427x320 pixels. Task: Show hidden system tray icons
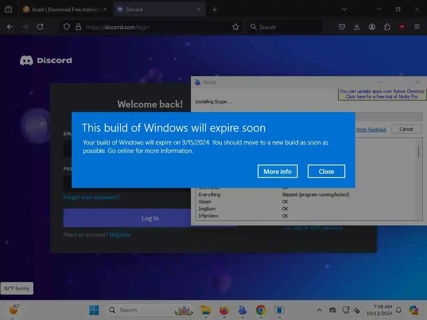click(319, 310)
